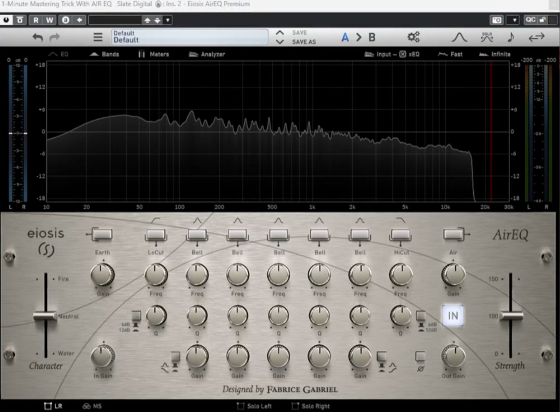Screen dimensions: 560x412
Task: Select the A comparison slot
Action: (x=345, y=37)
